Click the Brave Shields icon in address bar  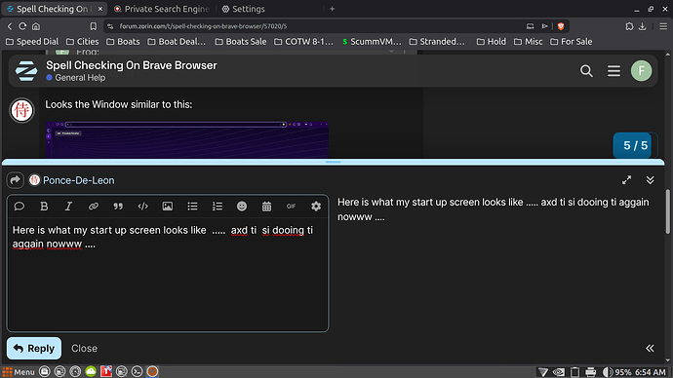(561, 26)
